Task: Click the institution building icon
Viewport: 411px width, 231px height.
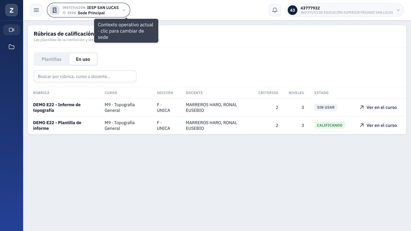Action: coord(55,10)
